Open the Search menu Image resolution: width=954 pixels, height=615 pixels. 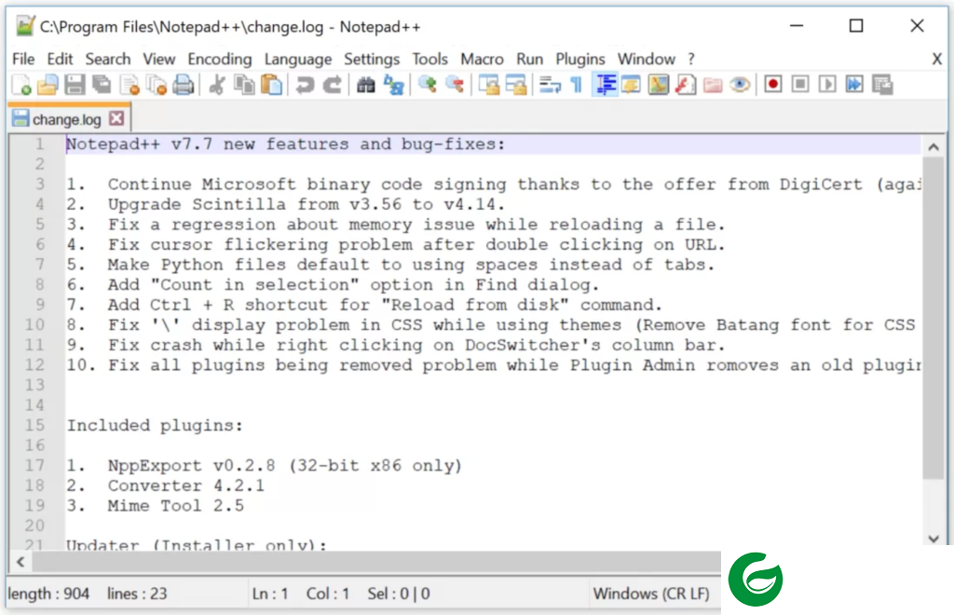click(x=108, y=59)
